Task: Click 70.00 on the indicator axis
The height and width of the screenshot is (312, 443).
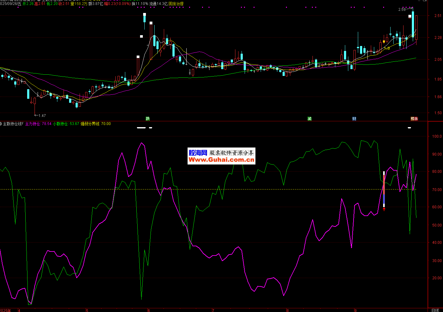Action: 437,190
